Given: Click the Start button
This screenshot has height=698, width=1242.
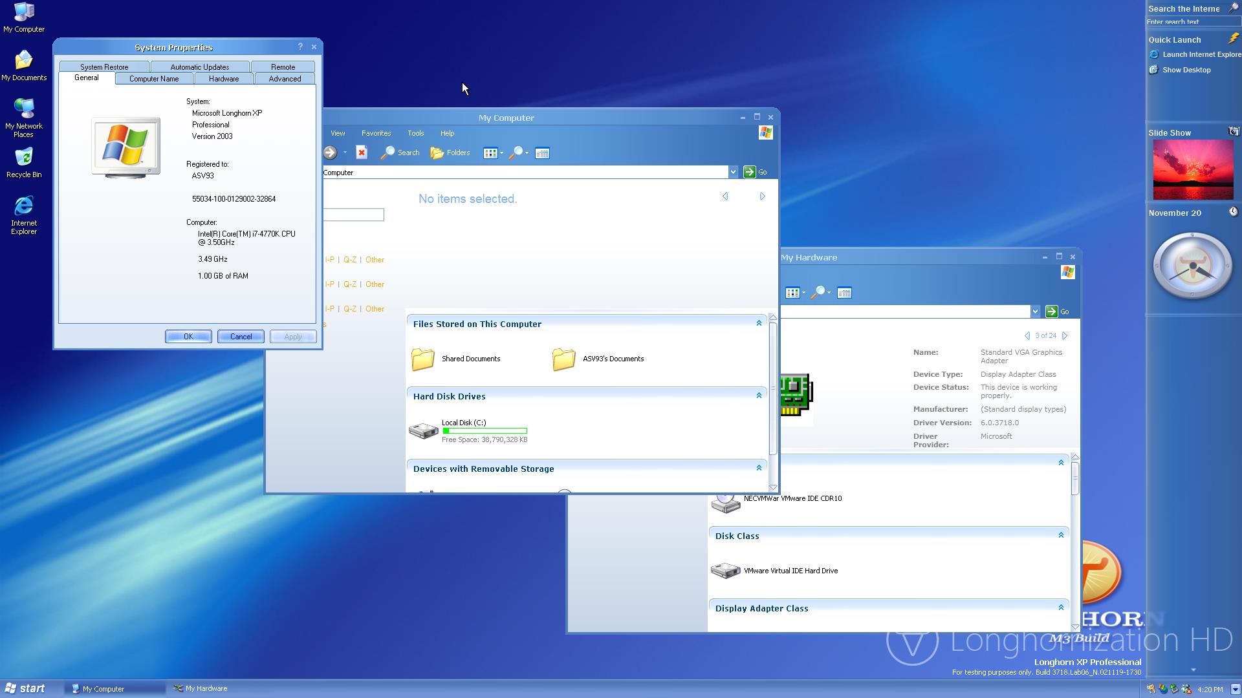Looking at the screenshot, I should [25, 688].
